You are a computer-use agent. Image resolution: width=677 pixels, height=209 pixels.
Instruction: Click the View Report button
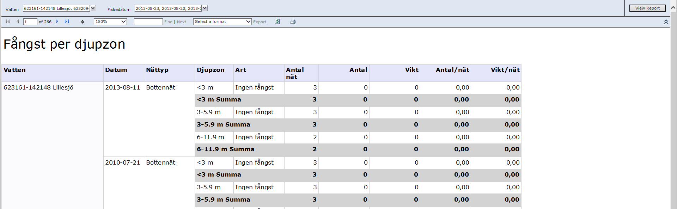pos(647,8)
